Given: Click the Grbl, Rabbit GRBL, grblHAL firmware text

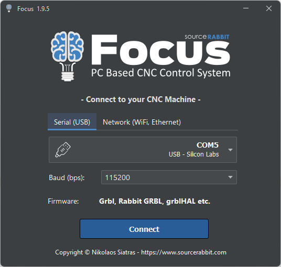Looking at the screenshot, I should [x=155, y=202].
